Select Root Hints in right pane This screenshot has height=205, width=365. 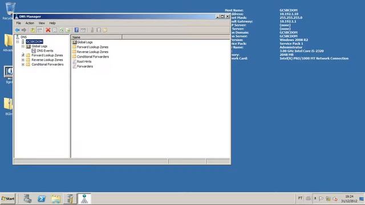pyautogui.click(x=84, y=61)
